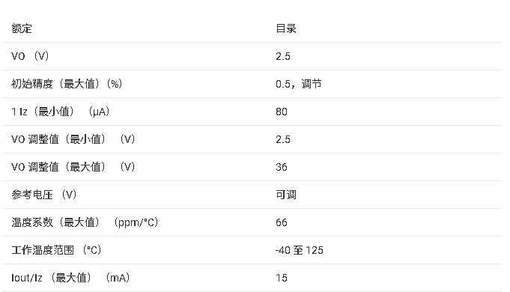
Task: Click the 2.5 value in the VO (V) row
Action: click(283, 56)
